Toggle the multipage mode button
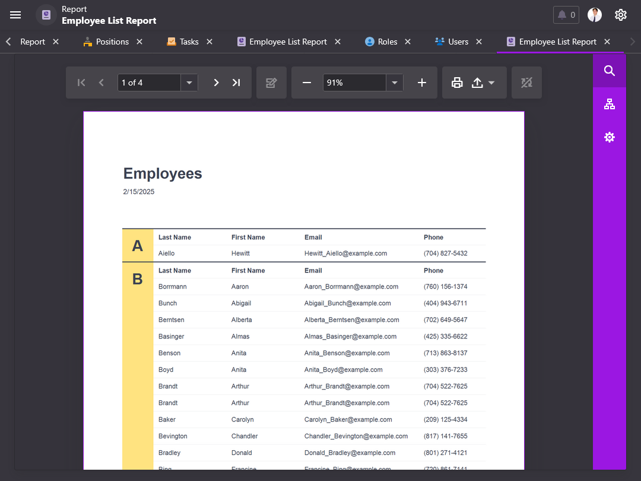641x481 pixels. (526, 83)
